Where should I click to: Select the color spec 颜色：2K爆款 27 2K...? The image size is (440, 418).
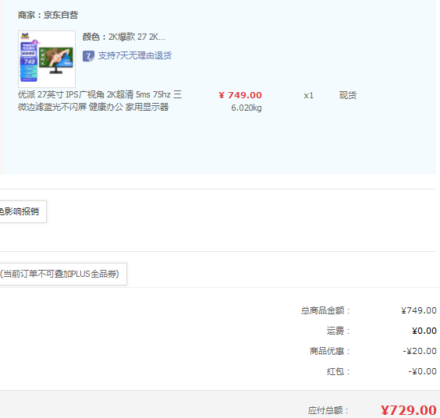pyautogui.click(x=124, y=37)
